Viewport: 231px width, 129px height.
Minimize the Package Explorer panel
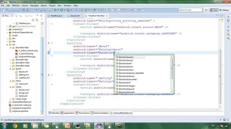pos(38,15)
